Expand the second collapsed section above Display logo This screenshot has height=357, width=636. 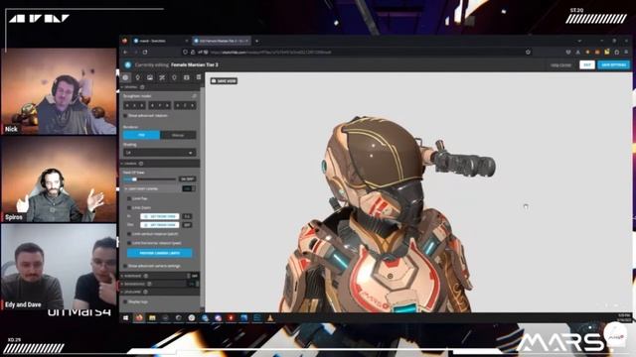coord(160,284)
